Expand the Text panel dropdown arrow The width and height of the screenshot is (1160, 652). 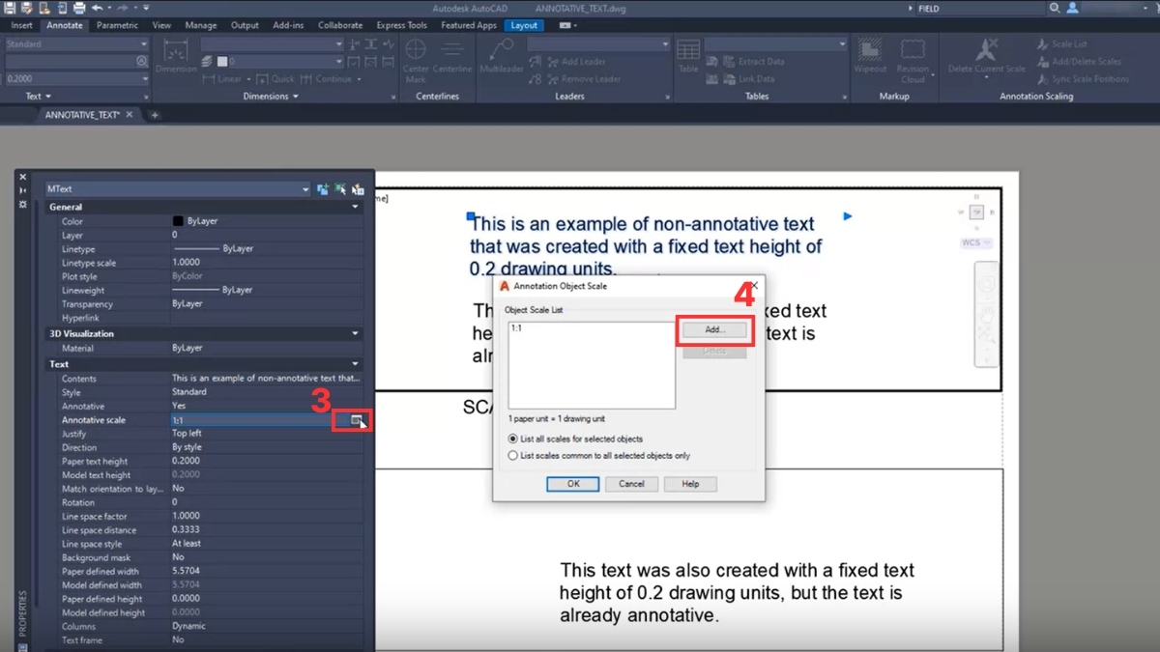click(48, 97)
